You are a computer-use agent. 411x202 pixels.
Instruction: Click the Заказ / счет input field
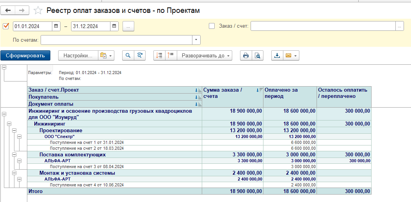click(x=322, y=26)
